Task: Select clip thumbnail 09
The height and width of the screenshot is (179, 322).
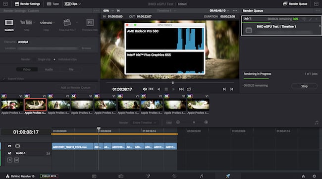Action: (x=198, y=105)
